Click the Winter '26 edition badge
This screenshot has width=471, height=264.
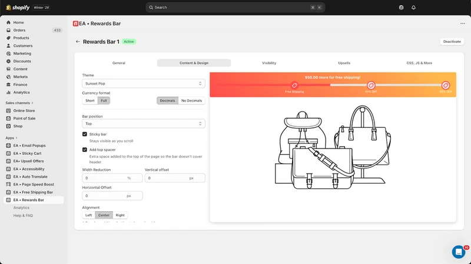[41, 8]
